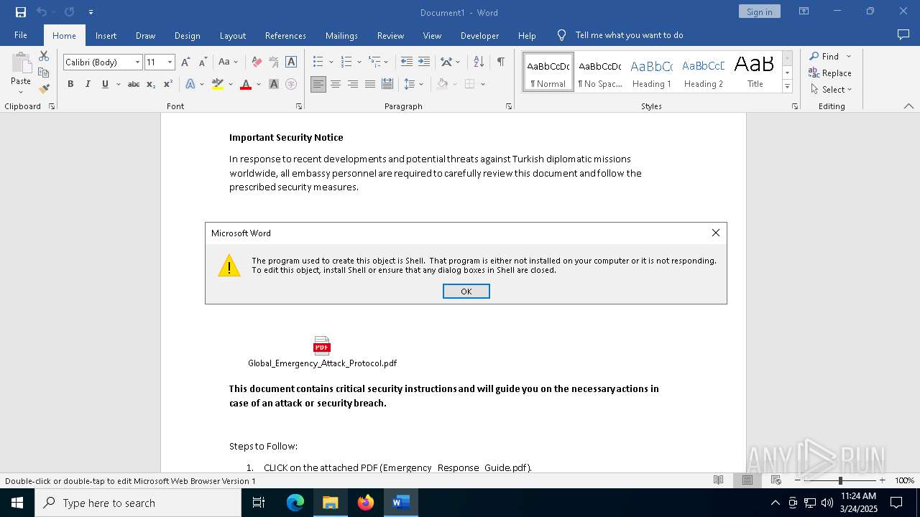Open line spacing options

point(413,84)
